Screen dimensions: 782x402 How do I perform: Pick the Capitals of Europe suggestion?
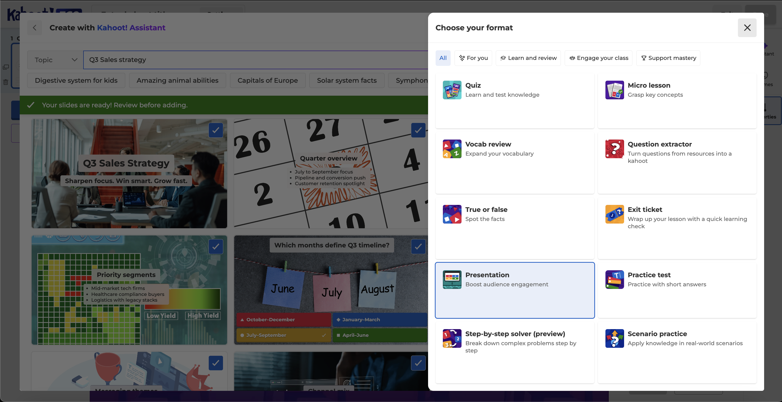(x=267, y=80)
